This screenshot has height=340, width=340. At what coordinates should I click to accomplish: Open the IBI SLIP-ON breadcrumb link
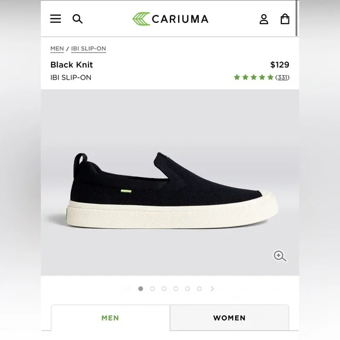pos(89,49)
